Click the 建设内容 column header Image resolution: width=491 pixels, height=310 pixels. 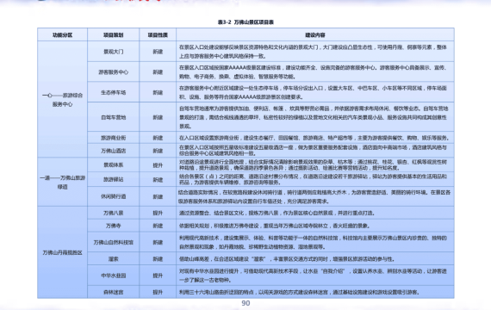tap(315, 34)
